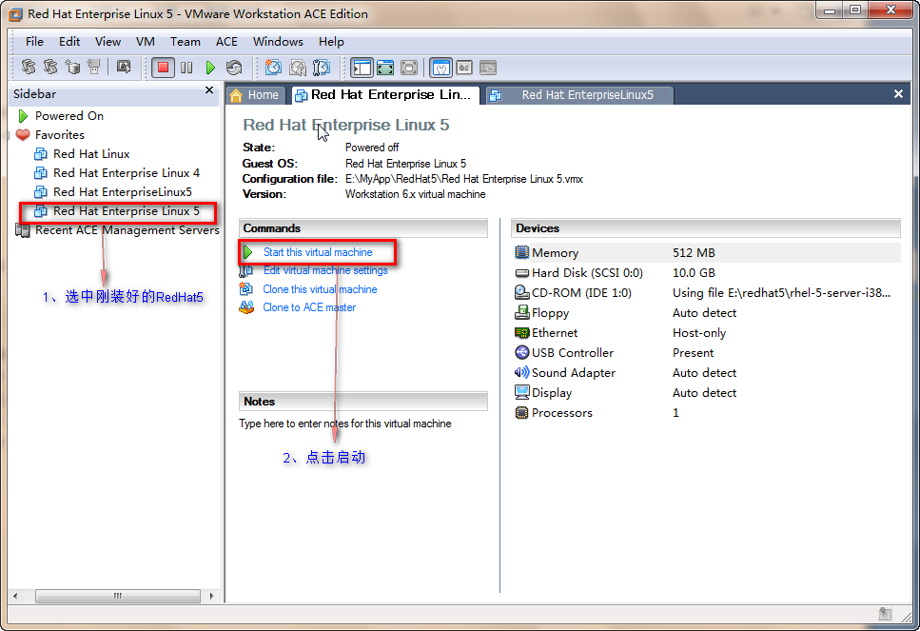
Task: Select Powered On in the sidebar
Action: pos(69,115)
